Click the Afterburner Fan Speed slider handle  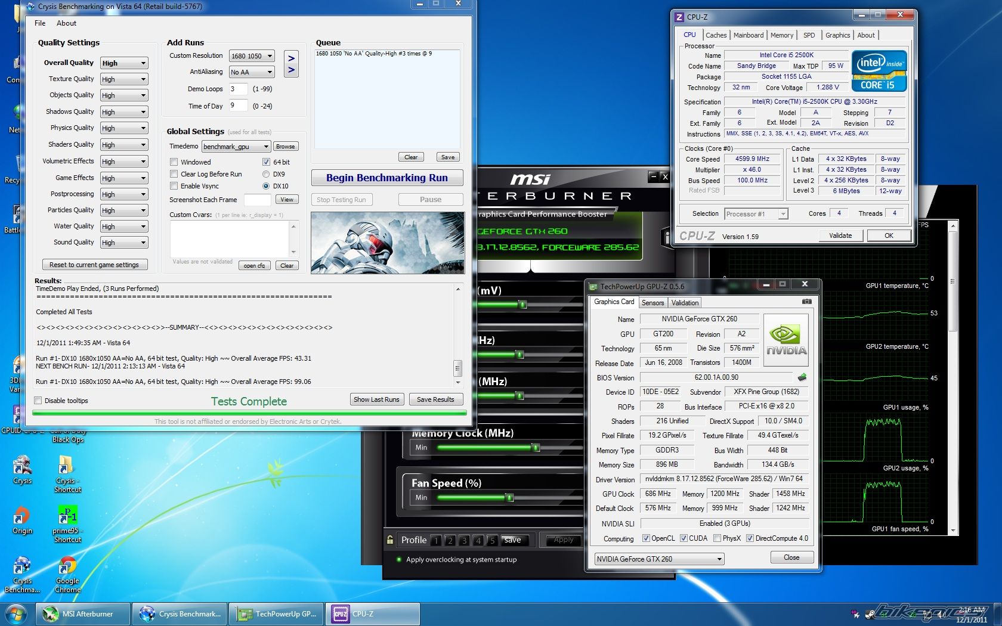click(x=509, y=497)
